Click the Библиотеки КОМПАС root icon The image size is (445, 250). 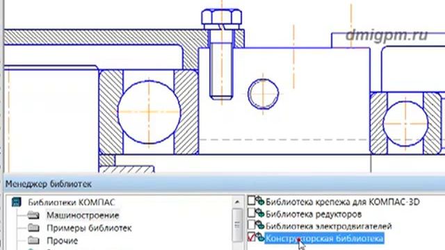(17, 202)
